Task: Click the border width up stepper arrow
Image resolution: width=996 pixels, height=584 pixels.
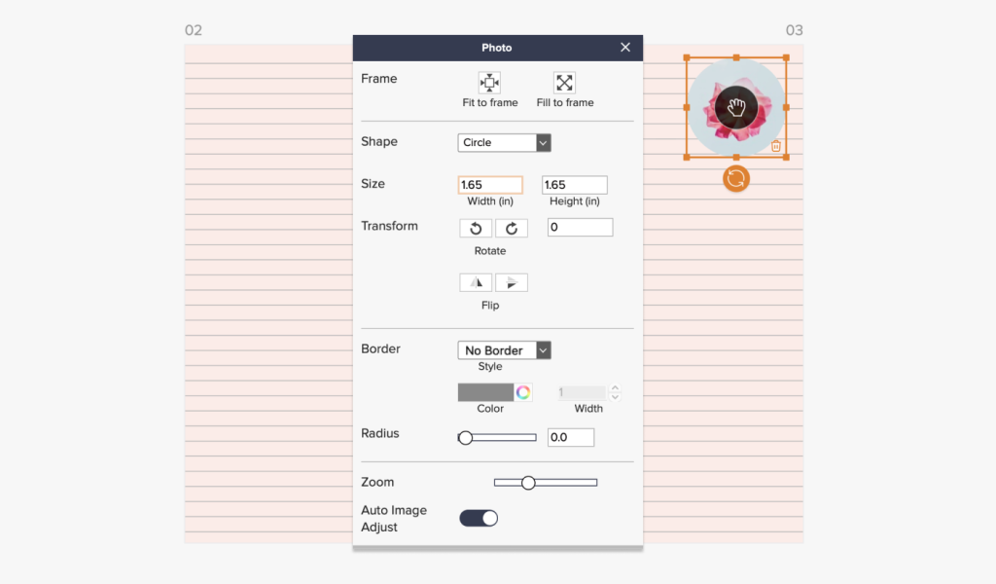Action: 615,387
